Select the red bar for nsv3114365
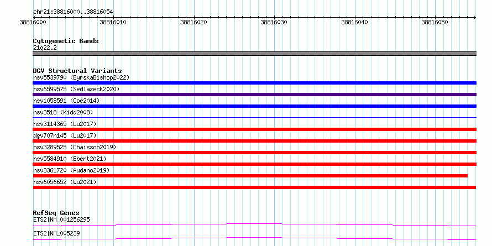 point(254,129)
